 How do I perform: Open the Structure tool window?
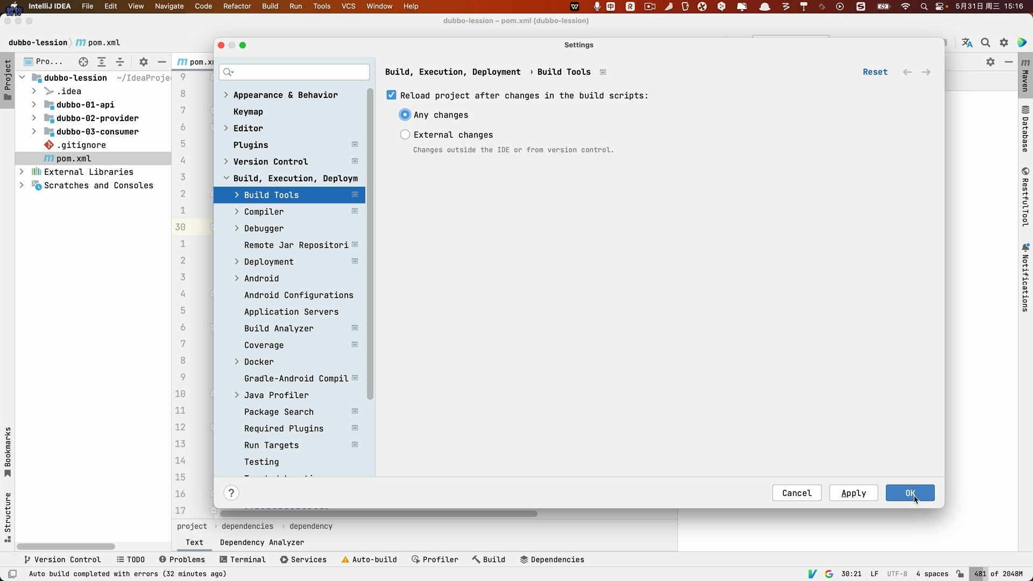(x=8, y=517)
